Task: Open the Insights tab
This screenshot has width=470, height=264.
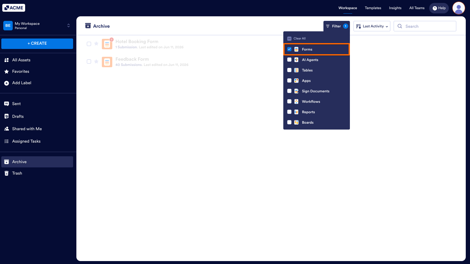Action: (395, 8)
